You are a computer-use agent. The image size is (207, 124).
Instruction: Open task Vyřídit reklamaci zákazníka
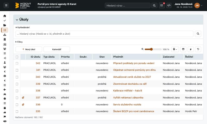click(128, 98)
